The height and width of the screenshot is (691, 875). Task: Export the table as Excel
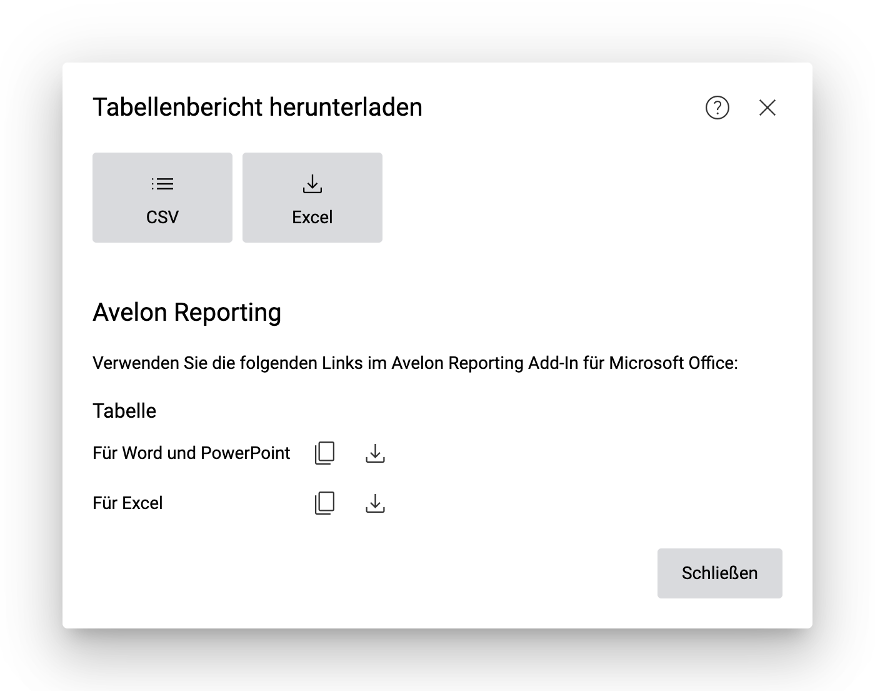tap(311, 198)
